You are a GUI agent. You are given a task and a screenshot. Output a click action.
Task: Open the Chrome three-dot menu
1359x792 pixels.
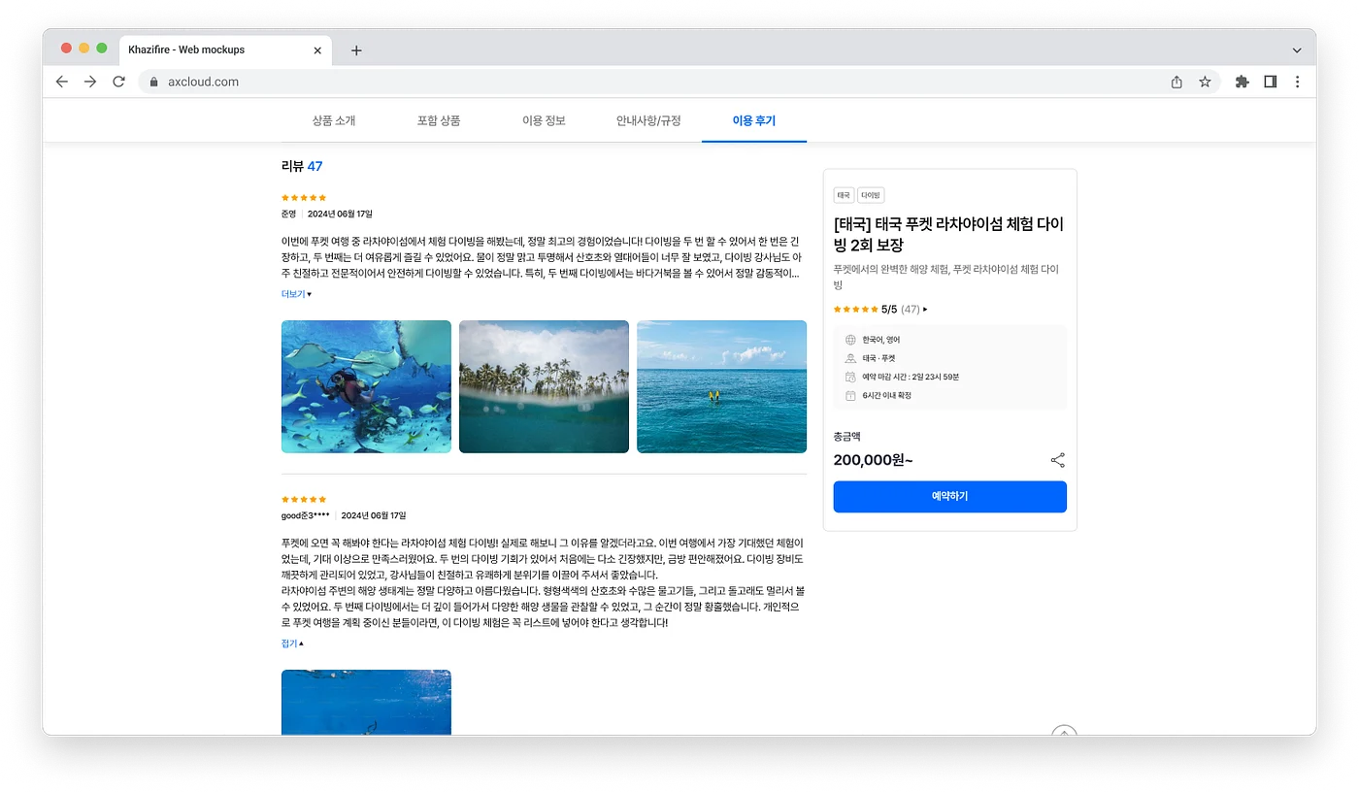1298,82
